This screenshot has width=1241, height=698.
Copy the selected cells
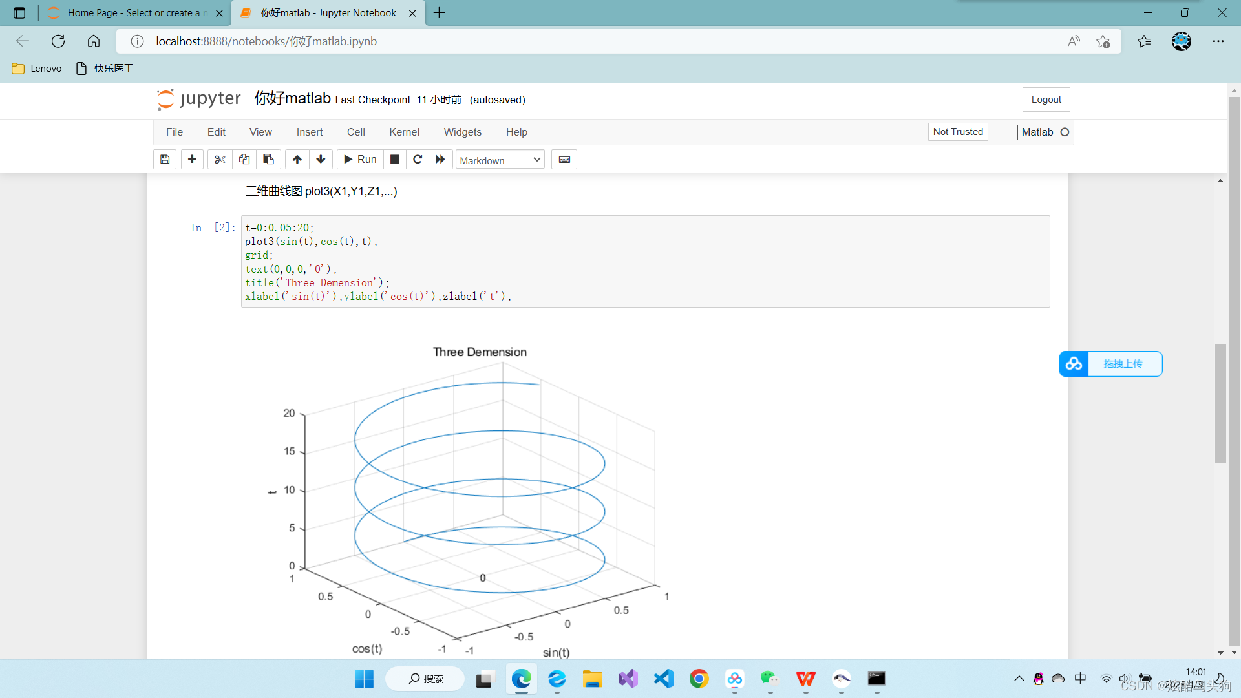pyautogui.click(x=244, y=160)
